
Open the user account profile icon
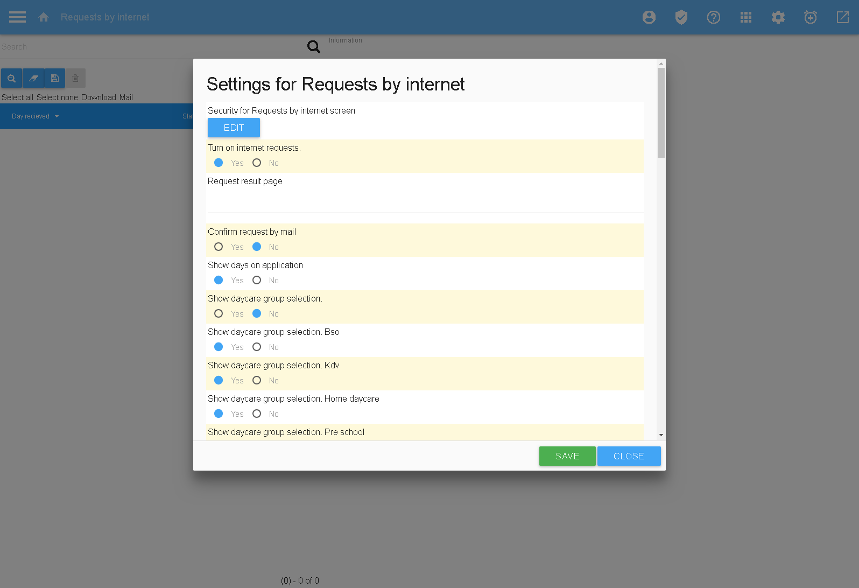pyautogui.click(x=649, y=17)
